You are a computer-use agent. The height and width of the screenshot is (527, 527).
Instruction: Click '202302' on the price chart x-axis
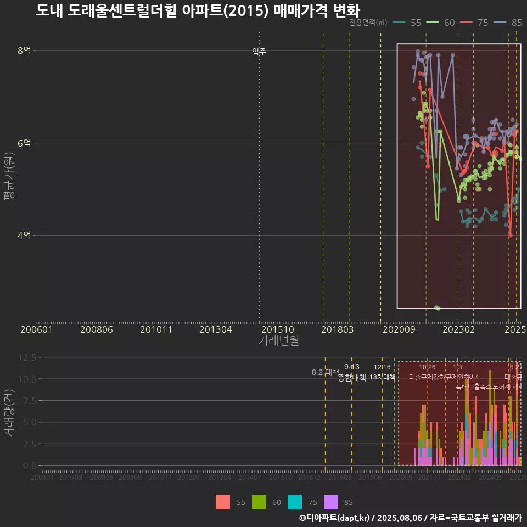point(459,329)
